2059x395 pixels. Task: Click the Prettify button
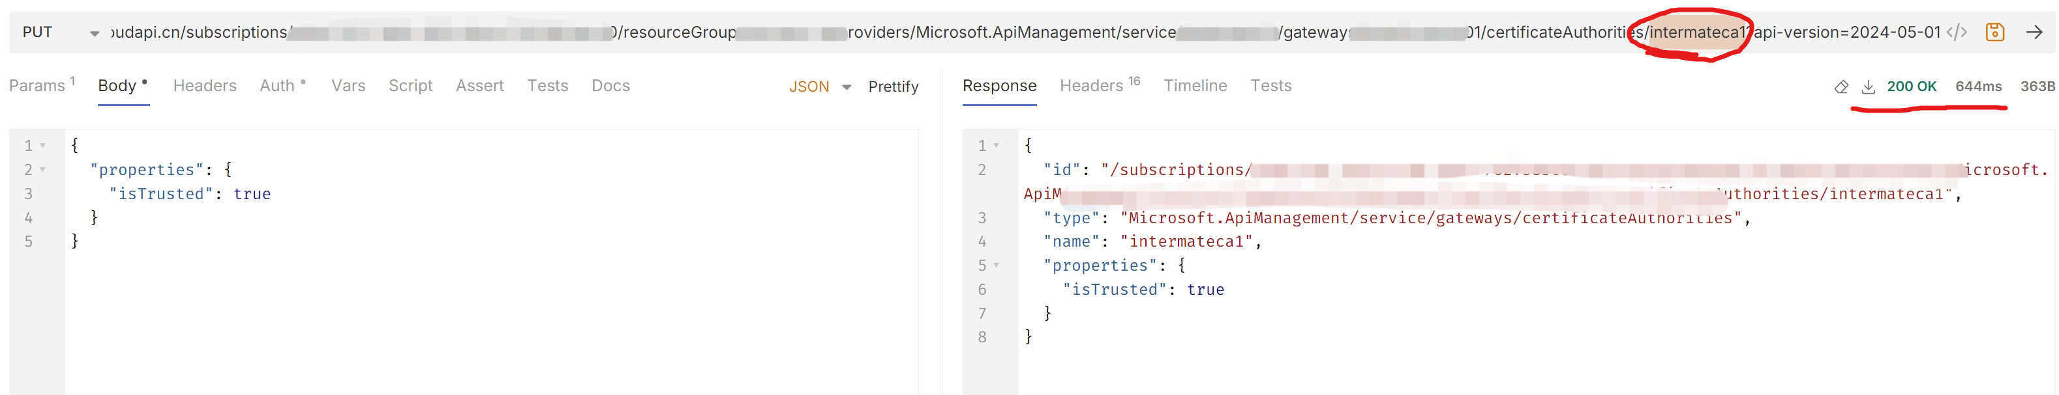[x=893, y=86]
